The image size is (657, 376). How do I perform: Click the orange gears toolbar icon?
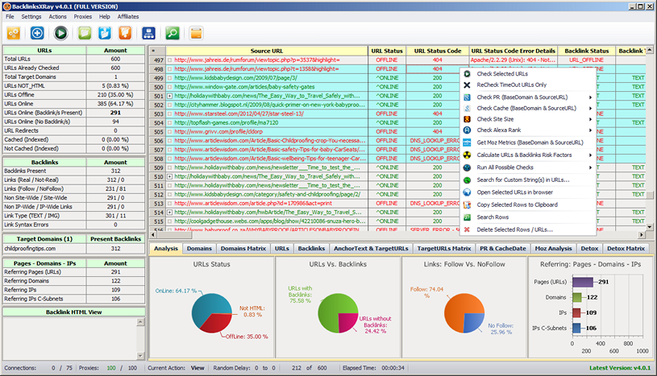[x=14, y=33]
